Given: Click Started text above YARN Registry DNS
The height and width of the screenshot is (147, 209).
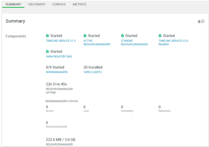Looking at the screenshot, I should click(x=56, y=51).
